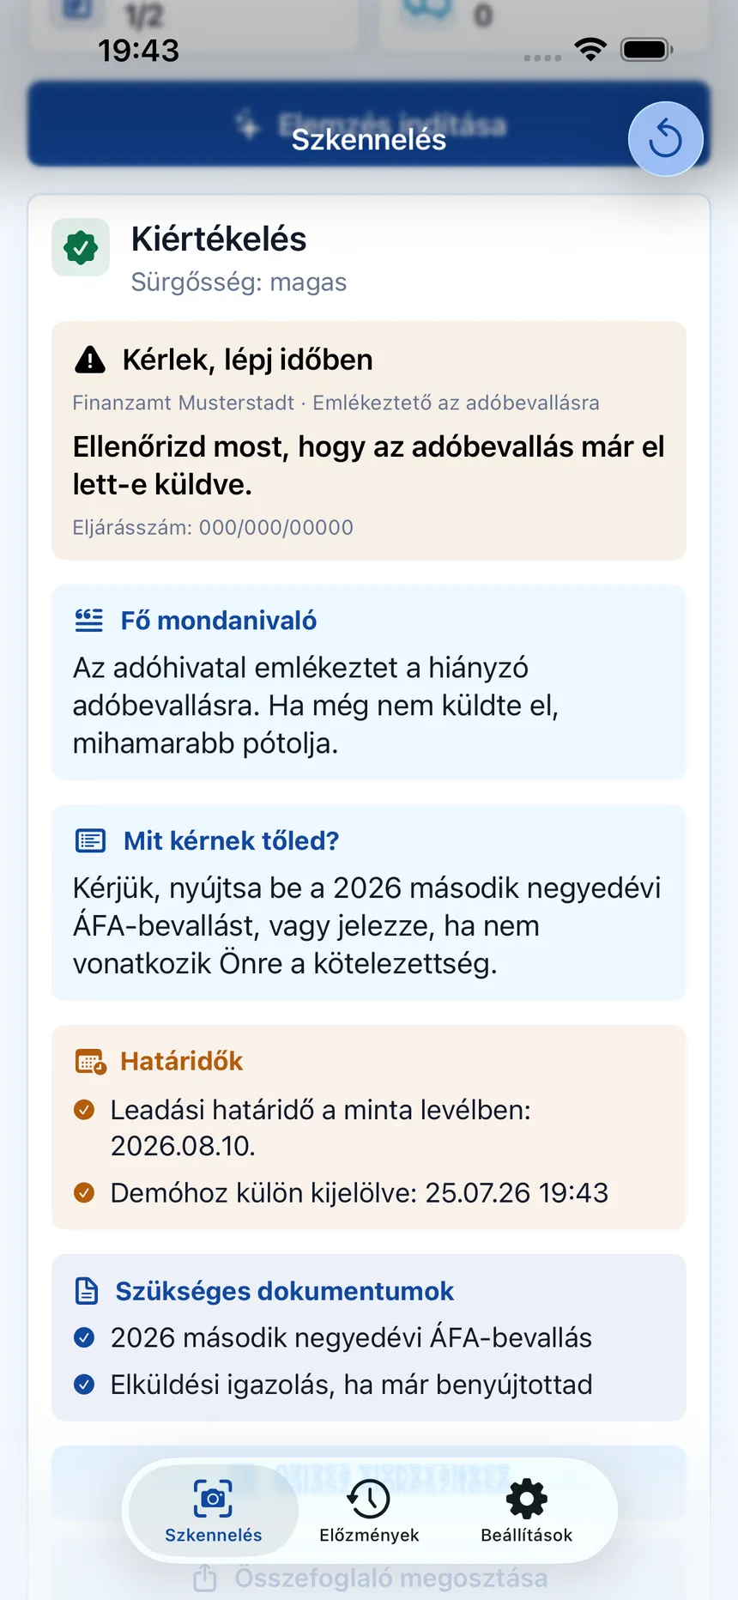Toggle checkmark for Leadási határidő 2026.08.10.

click(x=84, y=1110)
